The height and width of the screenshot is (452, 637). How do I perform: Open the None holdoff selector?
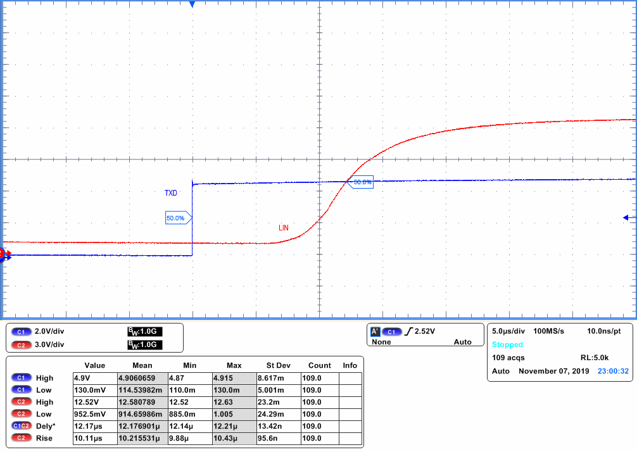[x=381, y=342]
